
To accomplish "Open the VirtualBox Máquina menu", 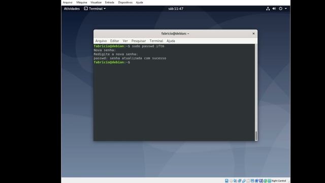I will click(x=82, y=3).
